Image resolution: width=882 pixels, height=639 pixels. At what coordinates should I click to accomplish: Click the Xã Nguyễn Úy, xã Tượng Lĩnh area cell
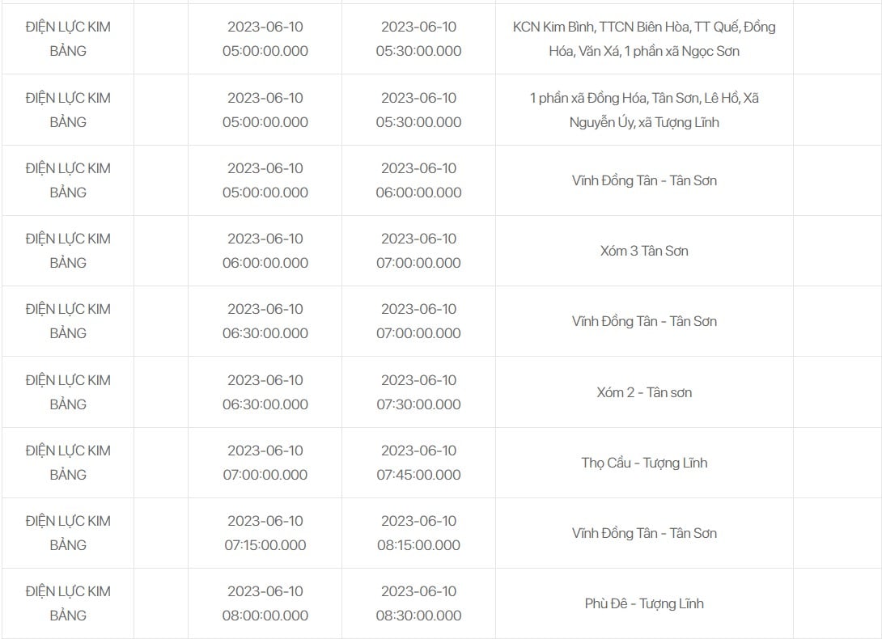(x=644, y=110)
